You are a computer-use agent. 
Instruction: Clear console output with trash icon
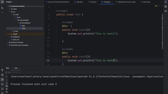pos(7,92)
